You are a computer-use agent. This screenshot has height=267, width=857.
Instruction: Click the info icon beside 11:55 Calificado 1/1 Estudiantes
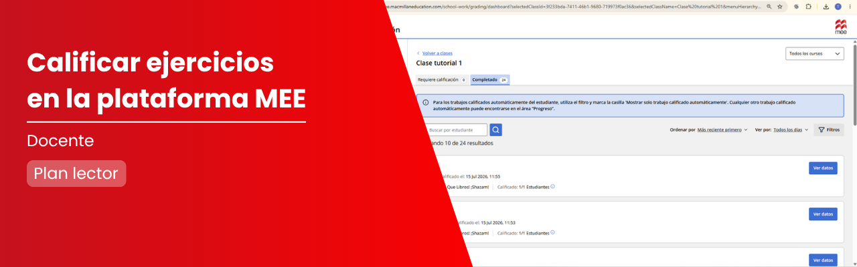click(552, 186)
